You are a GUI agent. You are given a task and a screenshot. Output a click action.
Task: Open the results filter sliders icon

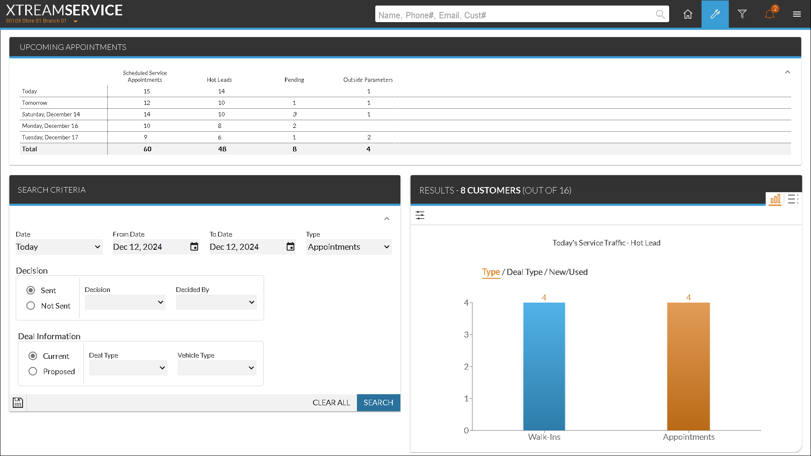(x=420, y=215)
